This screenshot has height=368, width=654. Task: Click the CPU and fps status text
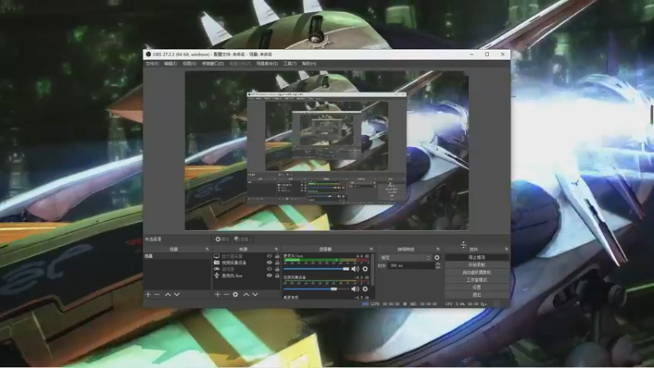click(x=466, y=304)
